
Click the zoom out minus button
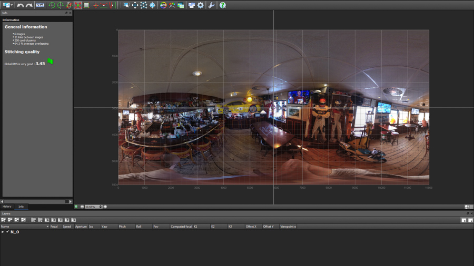point(82,207)
